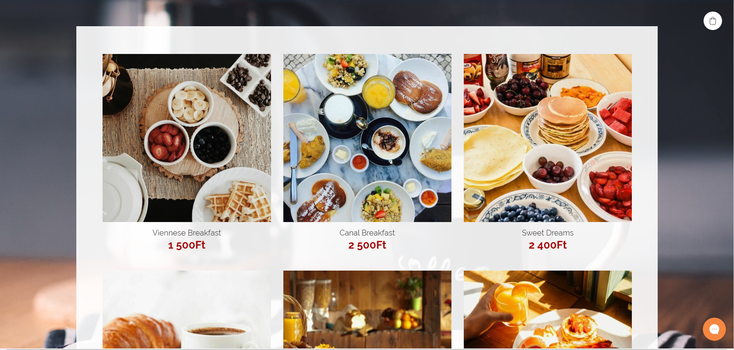Image resolution: width=734 pixels, height=350 pixels.
Task: Open the orange chat bubble widget
Action: pos(714,329)
